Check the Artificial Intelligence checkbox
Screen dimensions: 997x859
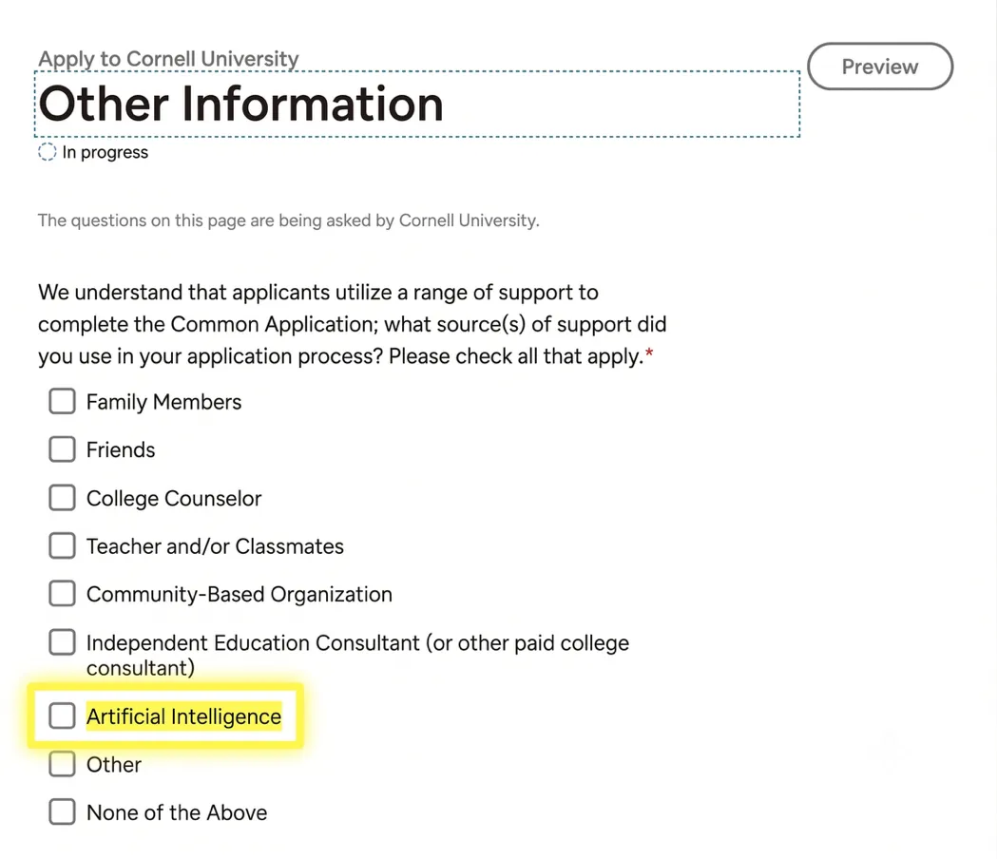[63, 716]
